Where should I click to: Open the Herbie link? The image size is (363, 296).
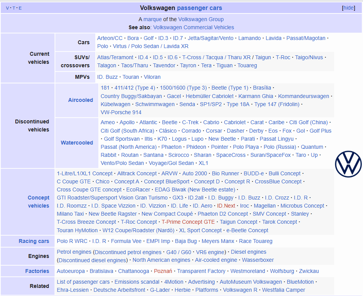182,290
